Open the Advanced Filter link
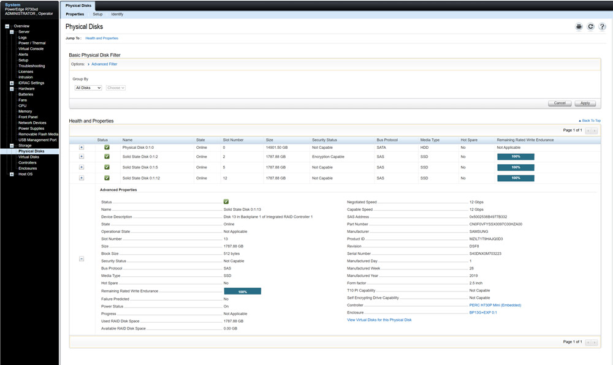 pyautogui.click(x=104, y=63)
